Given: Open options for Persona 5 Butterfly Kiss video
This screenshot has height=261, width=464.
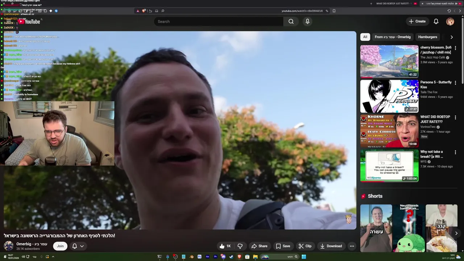Looking at the screenshot, I should 455,83.
